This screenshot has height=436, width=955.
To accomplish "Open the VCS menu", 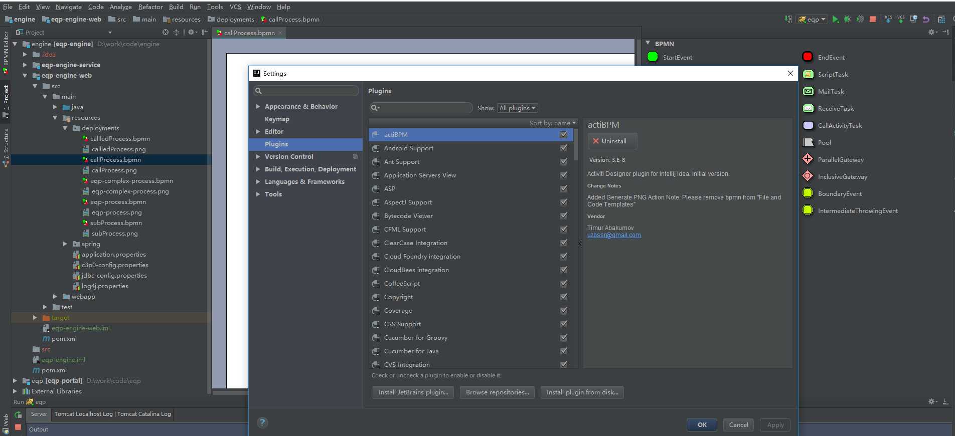I will [x=235, y=7].
